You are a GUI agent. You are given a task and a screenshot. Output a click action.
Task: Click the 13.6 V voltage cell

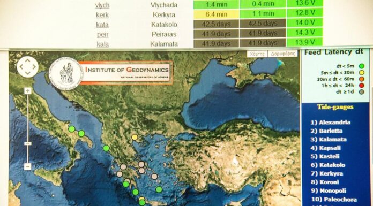pyautogui.click(x=305, y=3)
